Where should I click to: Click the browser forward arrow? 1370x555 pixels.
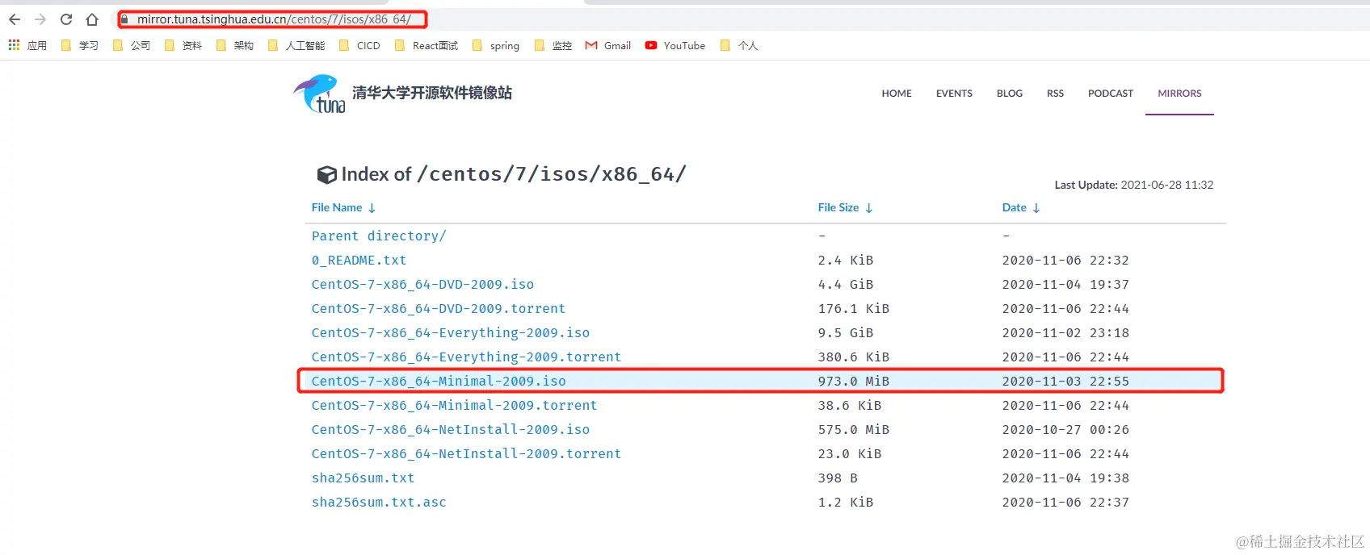[x=40, y=19]
